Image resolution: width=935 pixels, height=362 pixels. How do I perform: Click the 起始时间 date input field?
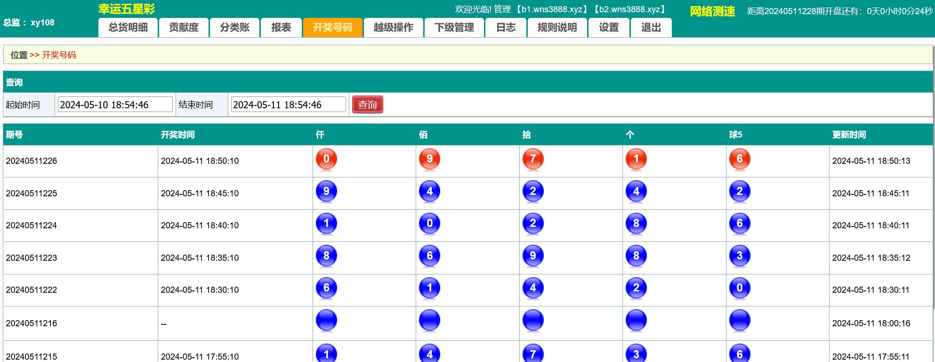click(x=115, y=105)
